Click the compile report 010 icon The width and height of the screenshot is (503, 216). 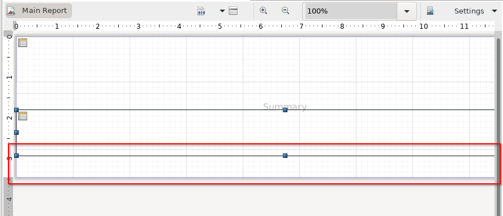pos(201,11)
